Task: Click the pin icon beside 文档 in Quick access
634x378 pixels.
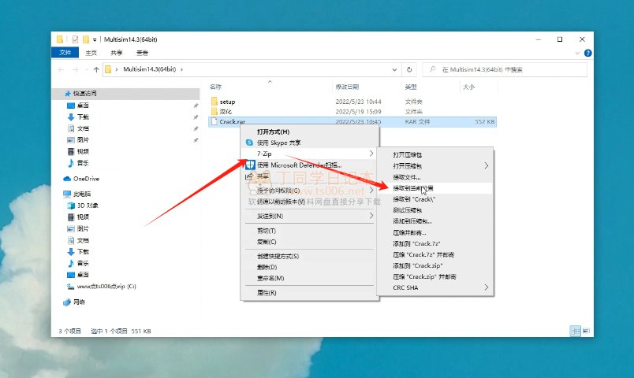Action: click(196, 129)
